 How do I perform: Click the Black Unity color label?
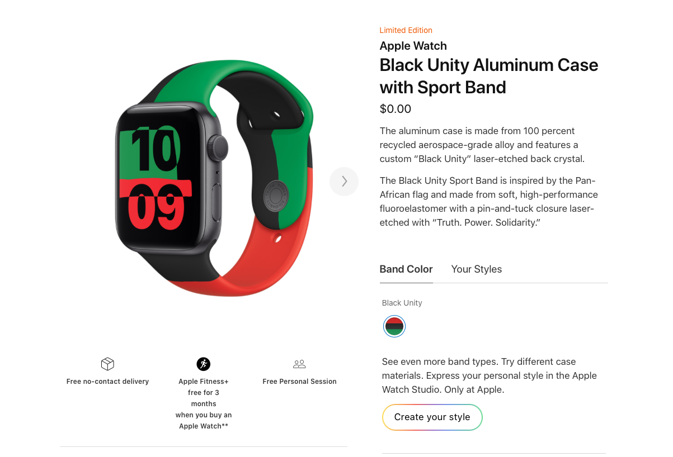pos(402,303)
